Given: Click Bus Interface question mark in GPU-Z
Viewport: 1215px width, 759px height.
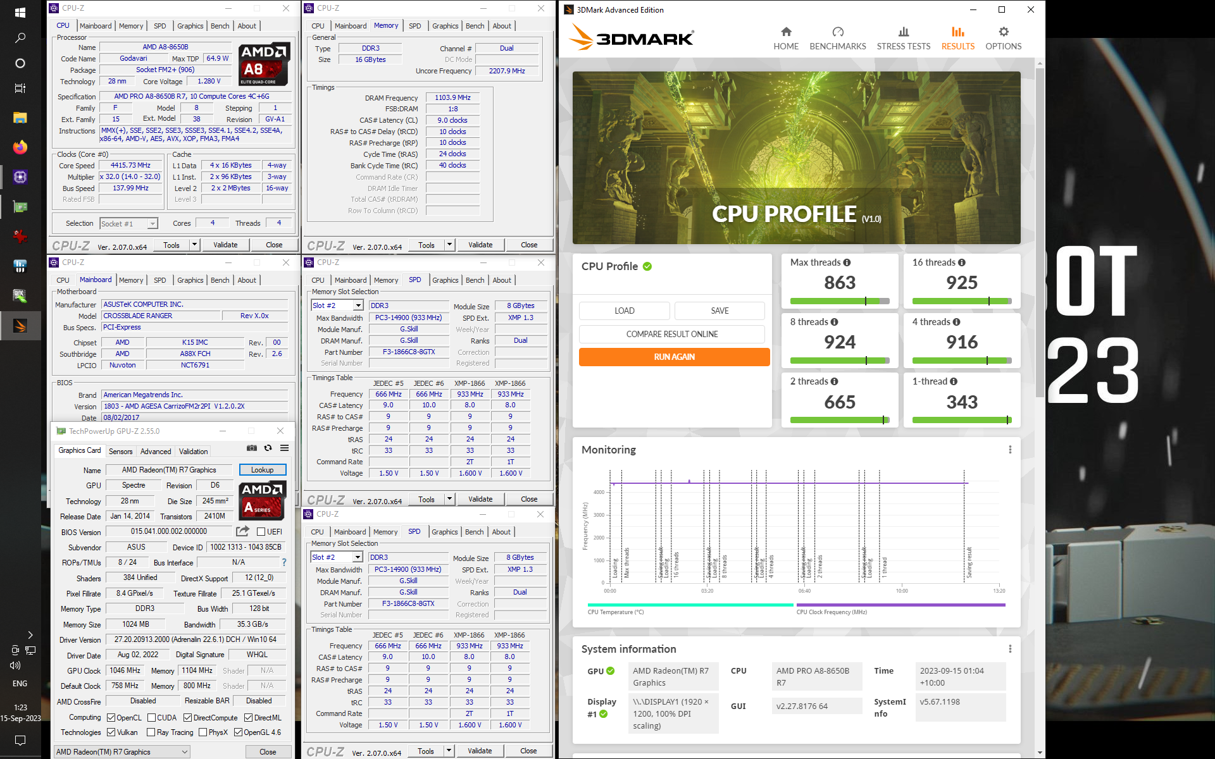Looking at the screenshot, I should [284, 562].
